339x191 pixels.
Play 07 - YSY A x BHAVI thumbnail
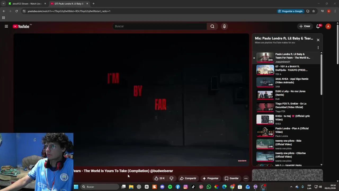pos(265,70)
